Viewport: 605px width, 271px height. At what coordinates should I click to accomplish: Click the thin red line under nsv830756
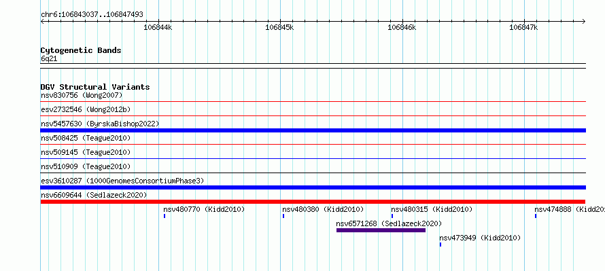pos(313,102)
